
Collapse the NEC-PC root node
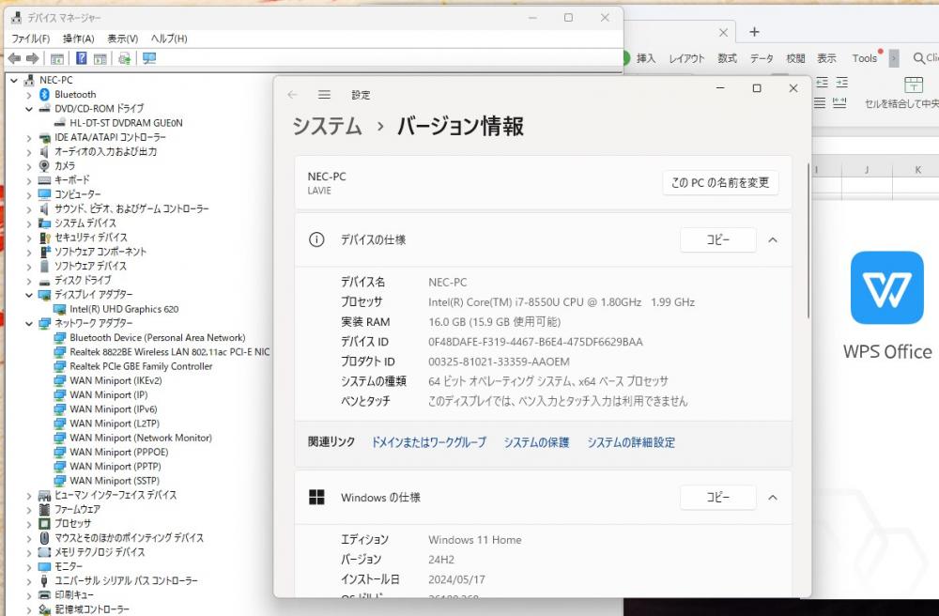pos(14,80)
